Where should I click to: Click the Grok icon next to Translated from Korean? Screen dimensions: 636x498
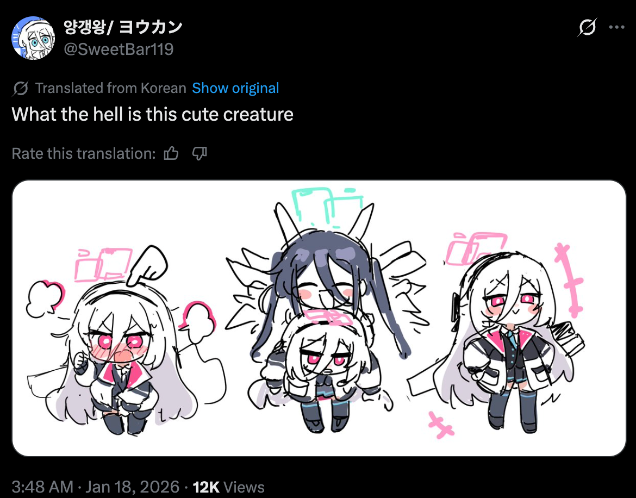(20, 88)
